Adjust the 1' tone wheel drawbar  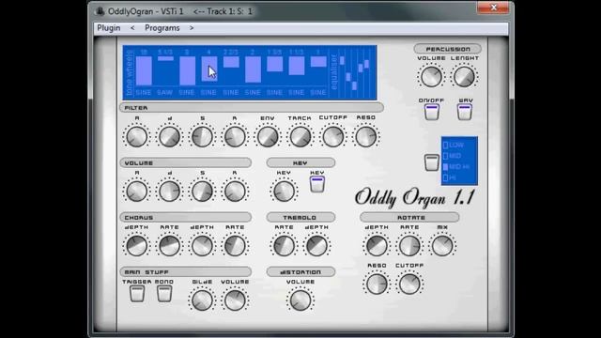coord(318,61)
